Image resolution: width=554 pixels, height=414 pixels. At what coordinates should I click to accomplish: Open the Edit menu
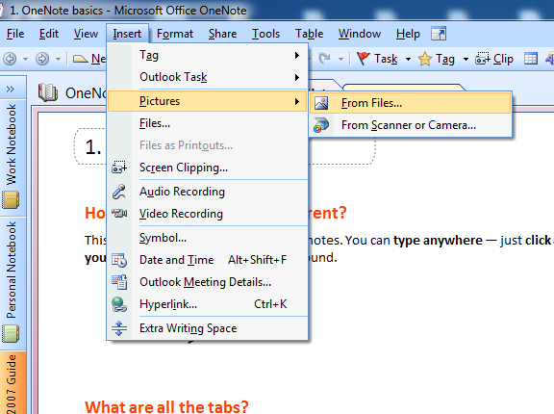[49, 34]
